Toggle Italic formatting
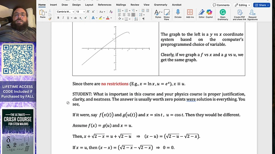The image size is (275, 154). click(x=63, y=18)
